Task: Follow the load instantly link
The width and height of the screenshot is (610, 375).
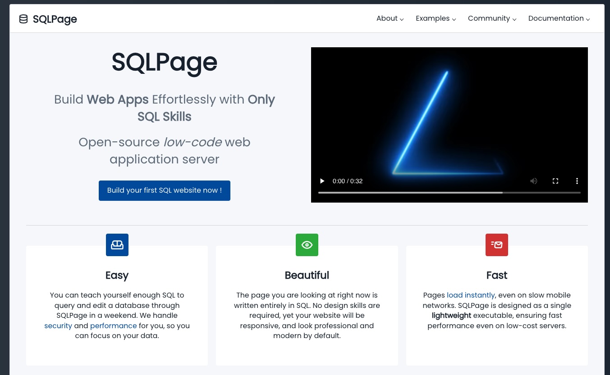Action: [x=471, y=295]
